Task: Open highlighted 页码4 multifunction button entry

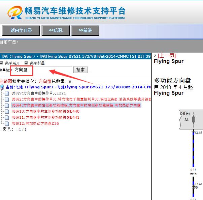Action: [76, 105]
